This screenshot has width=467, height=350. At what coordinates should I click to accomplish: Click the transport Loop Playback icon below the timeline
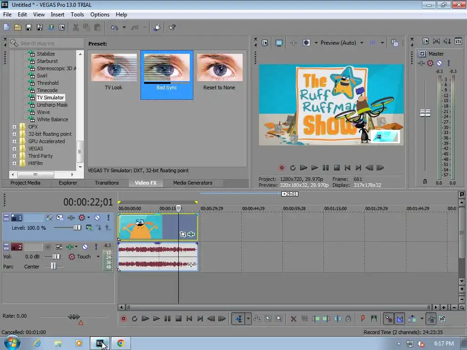135,319
